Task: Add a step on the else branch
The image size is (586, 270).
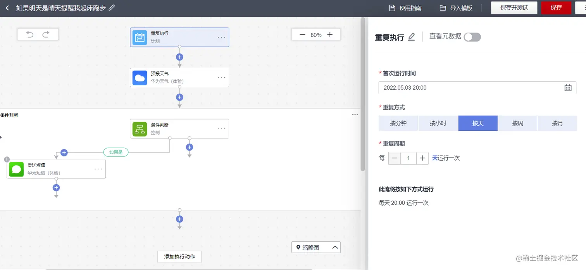Action: point(189,147)
